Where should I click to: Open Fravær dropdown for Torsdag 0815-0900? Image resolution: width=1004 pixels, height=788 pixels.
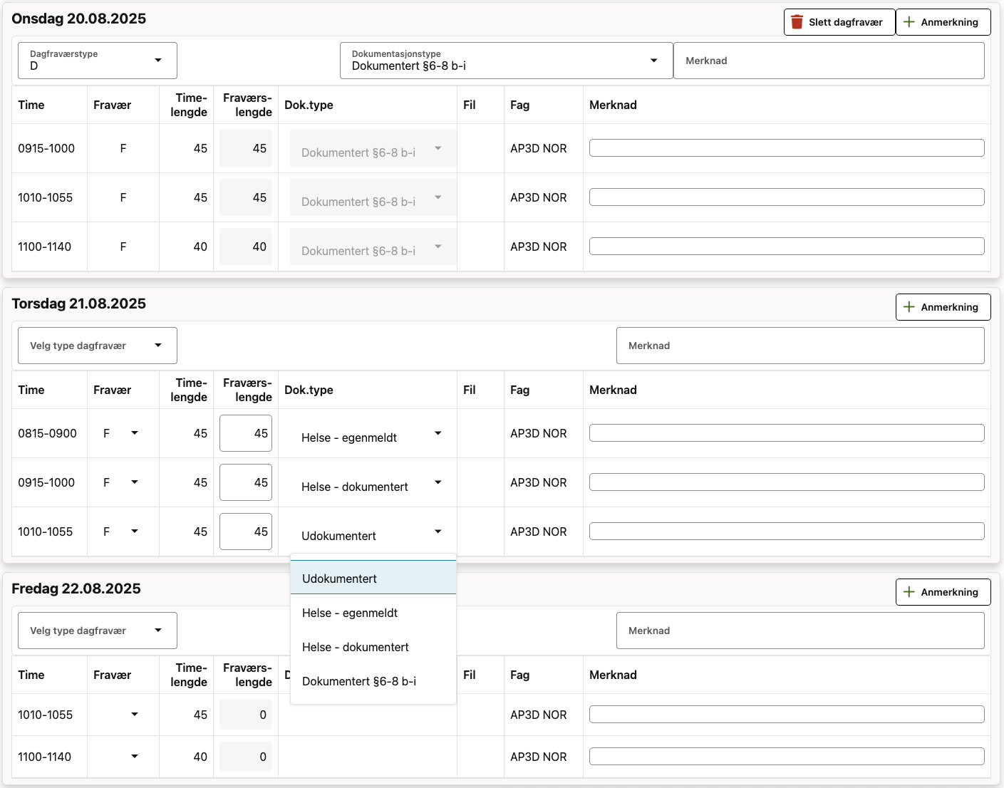(x=122, y=433)
